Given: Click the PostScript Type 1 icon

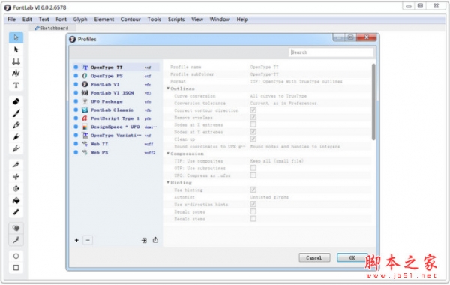Looking at the screenshot, I should click(85, 118).
